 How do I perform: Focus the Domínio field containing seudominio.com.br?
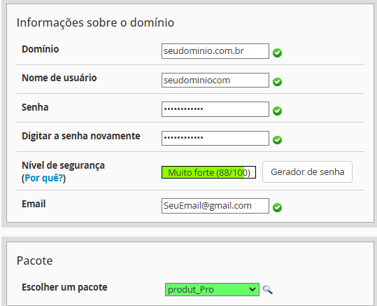coord(215,51)
